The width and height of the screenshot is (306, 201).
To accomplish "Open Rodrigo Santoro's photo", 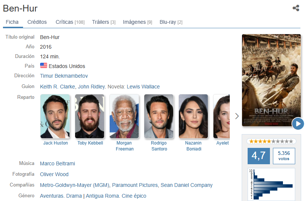I will coord(159,116).
